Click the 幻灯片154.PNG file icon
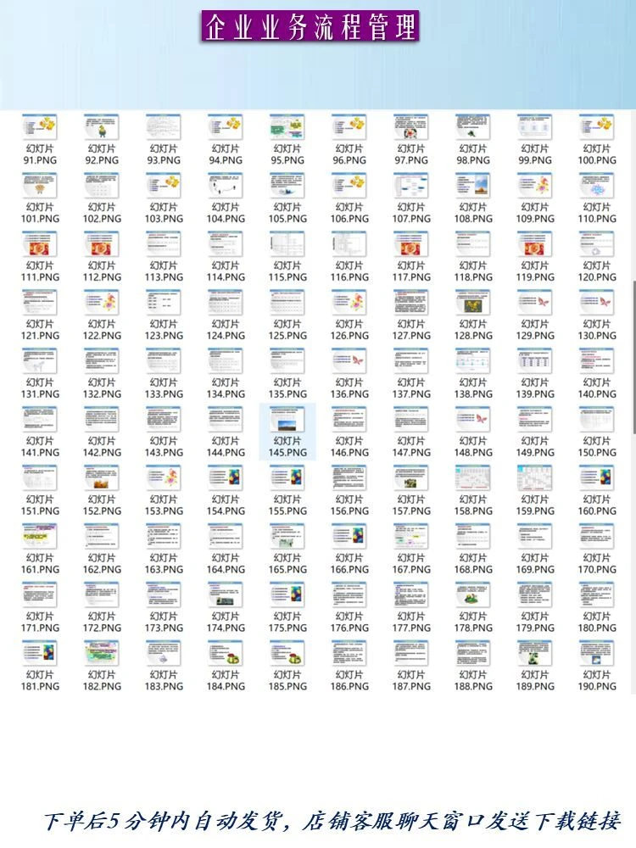The image size is (636, 848). coord(226,477)
